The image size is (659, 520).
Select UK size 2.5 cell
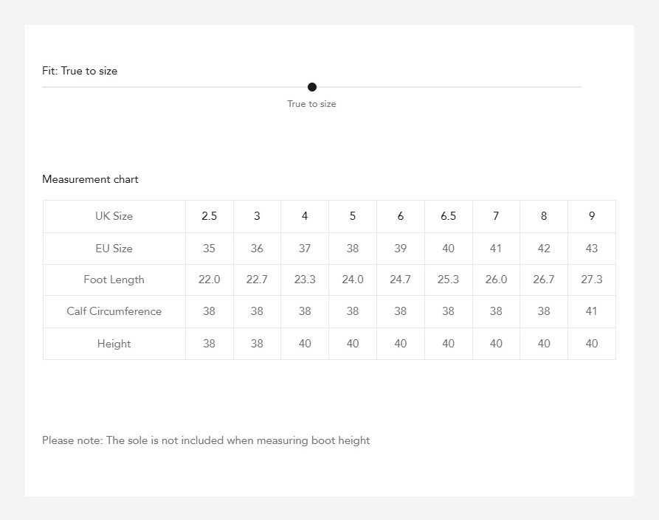210,216
